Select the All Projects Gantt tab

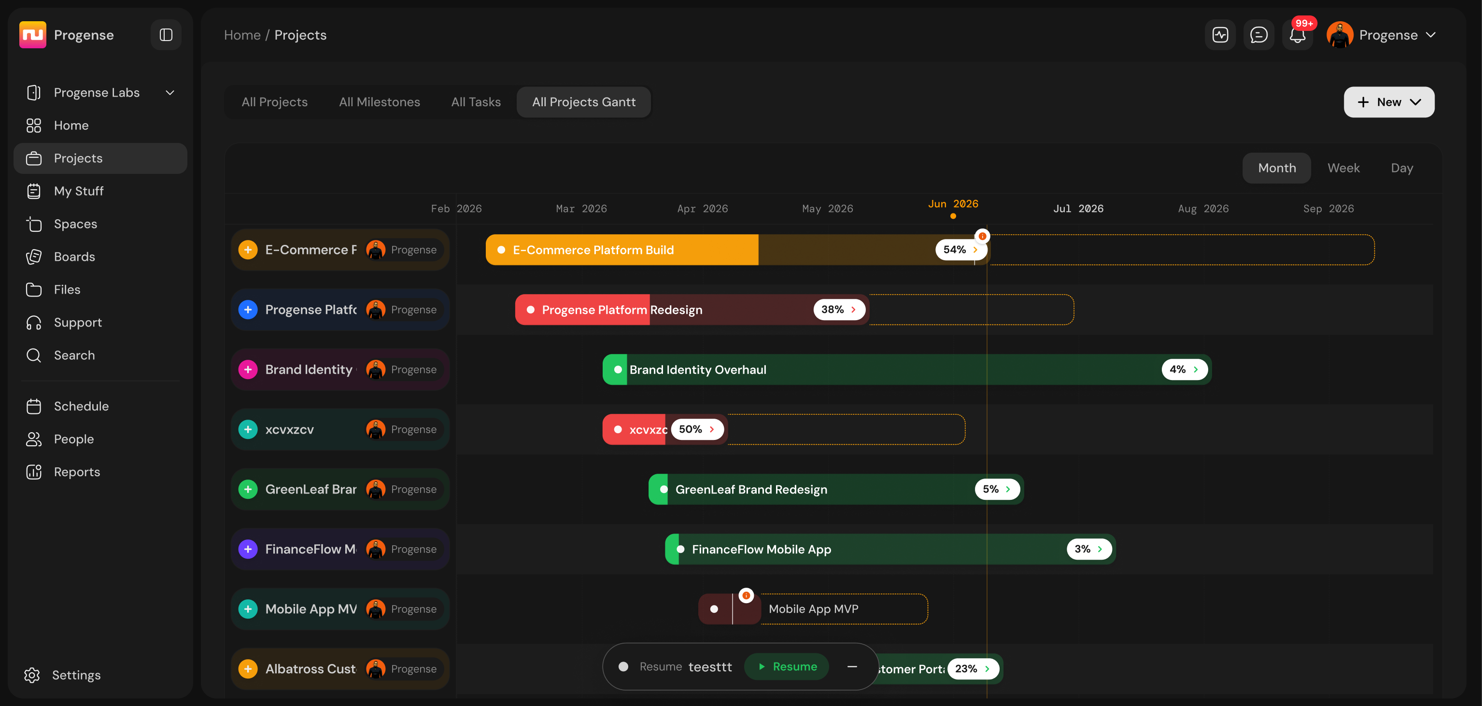[x=583, y=102]
